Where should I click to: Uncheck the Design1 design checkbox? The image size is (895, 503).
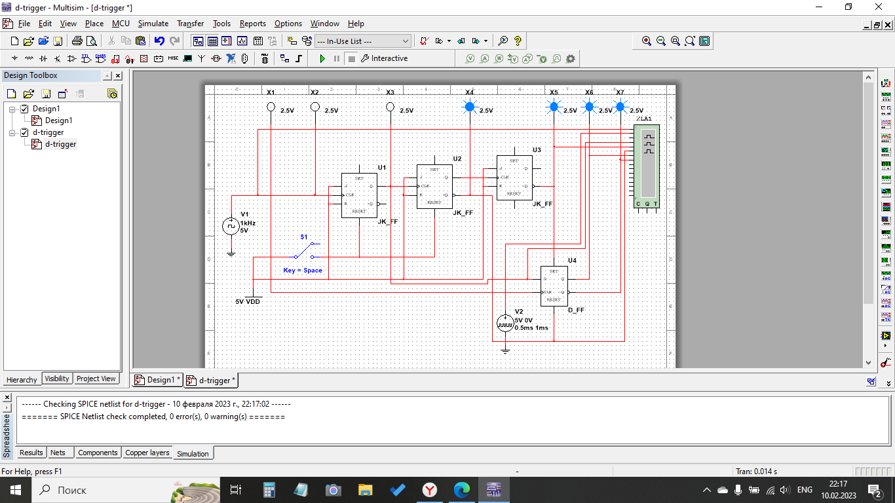point(24,109)
